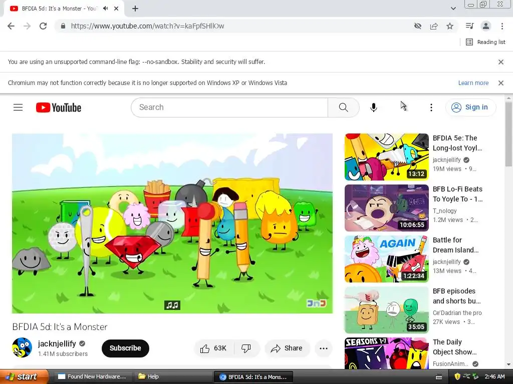This screenshot has height=384, width=513.
Task: Open the media controls icon in toolbar
Action: point(469,26)
